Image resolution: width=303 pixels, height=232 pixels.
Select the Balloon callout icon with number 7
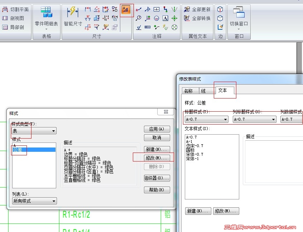(138, 18)
